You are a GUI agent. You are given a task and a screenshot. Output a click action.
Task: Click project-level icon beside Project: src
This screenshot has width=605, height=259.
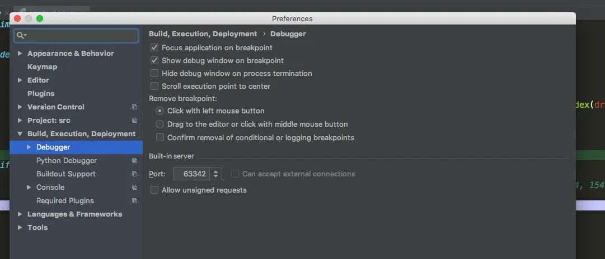(x=134, y=120)
